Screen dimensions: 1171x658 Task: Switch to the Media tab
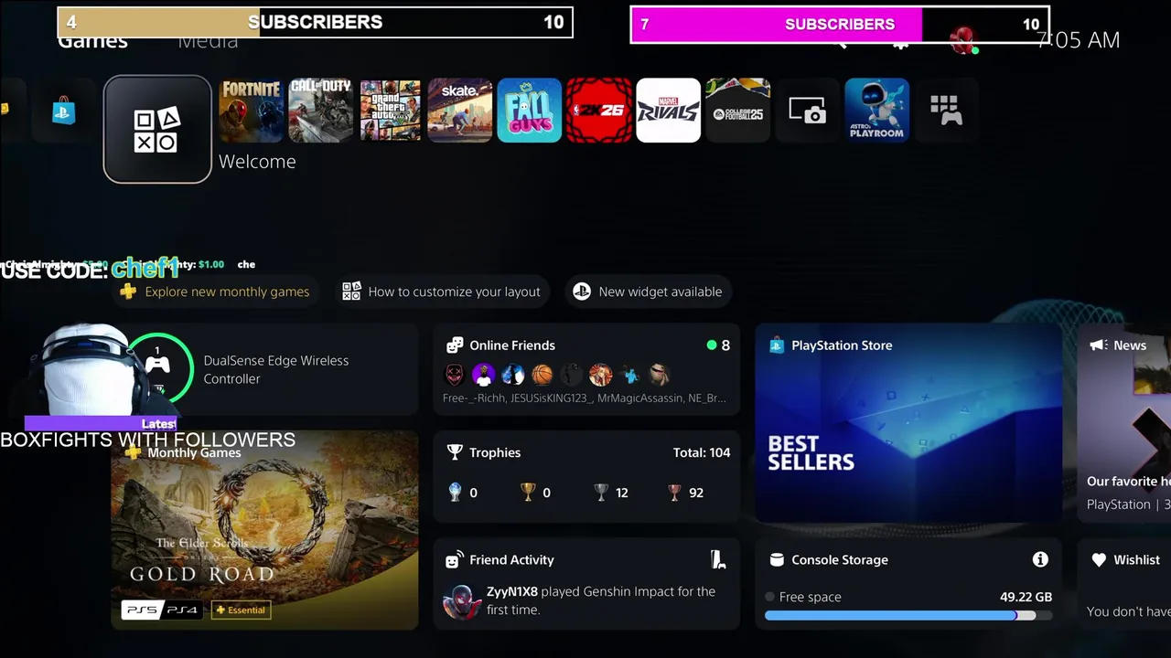pyautogui.click(x=208, y=41)
